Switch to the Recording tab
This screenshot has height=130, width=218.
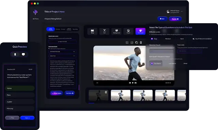coord(75,29)
